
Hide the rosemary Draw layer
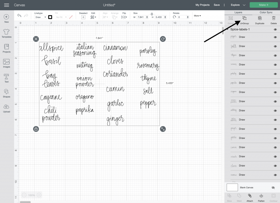(x=275, y=65)
